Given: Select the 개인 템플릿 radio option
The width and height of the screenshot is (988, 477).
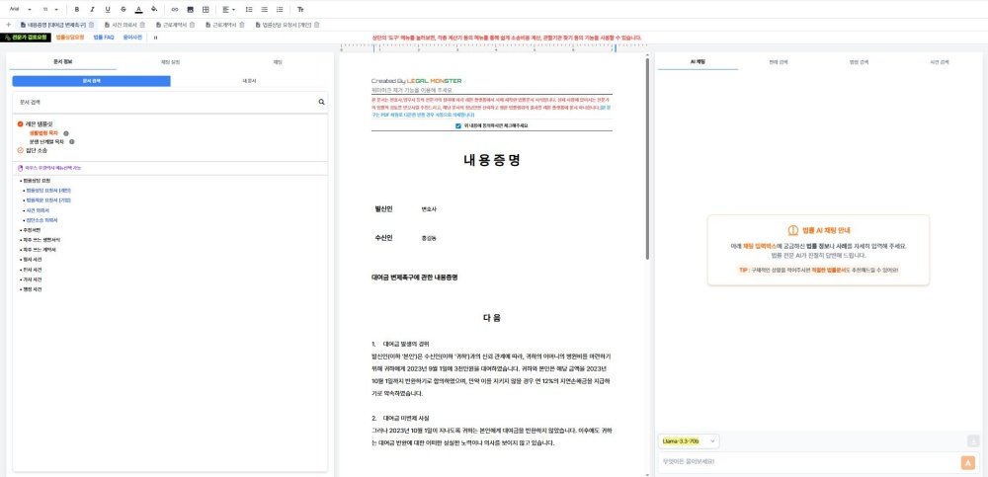Looking at the screenshot, I should tap(21, 123).
